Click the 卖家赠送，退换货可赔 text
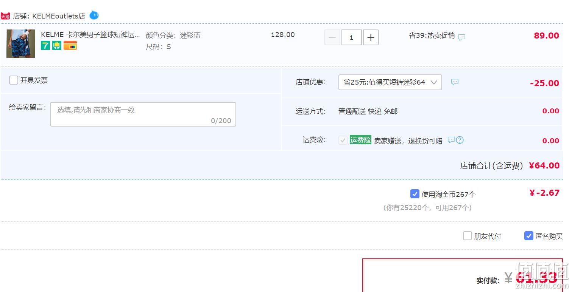 tap(408, 141)
